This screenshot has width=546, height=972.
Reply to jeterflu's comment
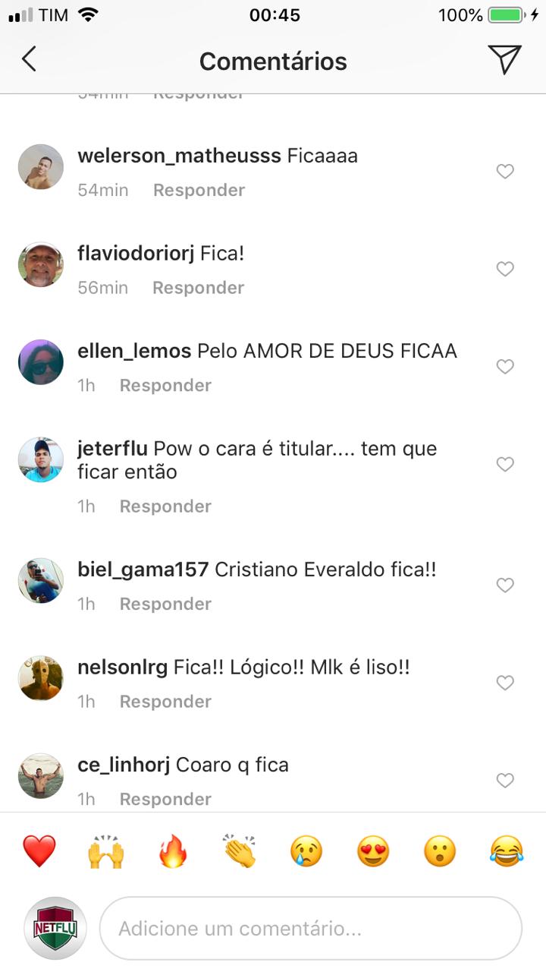165,507
